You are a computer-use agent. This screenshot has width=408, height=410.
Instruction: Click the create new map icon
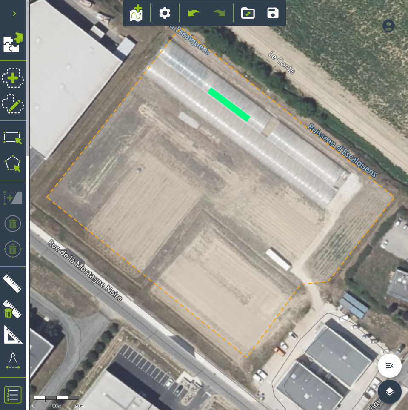point(137,13)
